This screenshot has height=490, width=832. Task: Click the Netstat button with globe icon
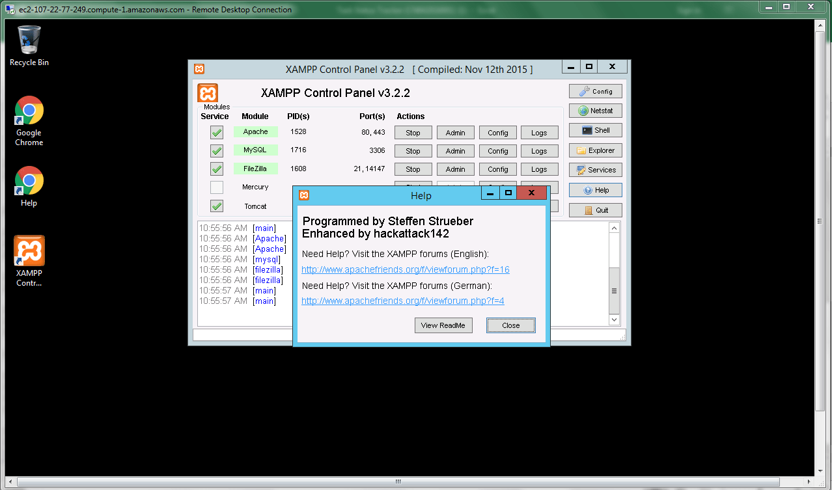595,111
